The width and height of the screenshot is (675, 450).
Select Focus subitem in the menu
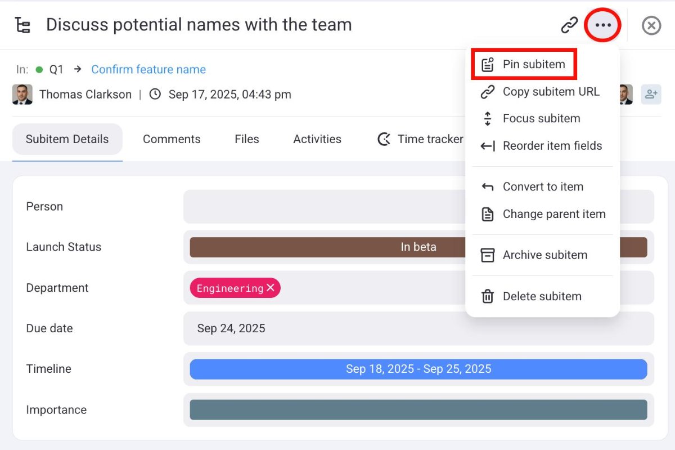tap(541, 119)
